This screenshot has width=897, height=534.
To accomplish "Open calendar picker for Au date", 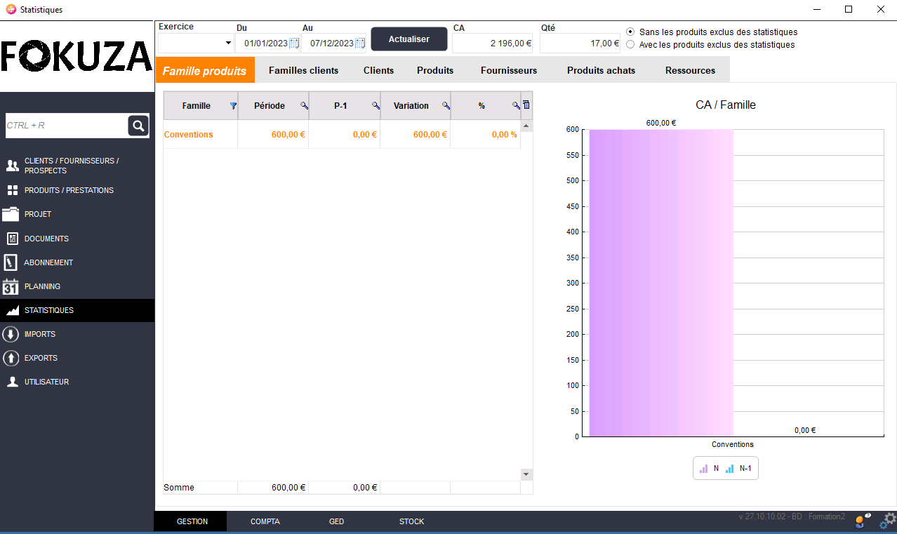I will 360,44.
